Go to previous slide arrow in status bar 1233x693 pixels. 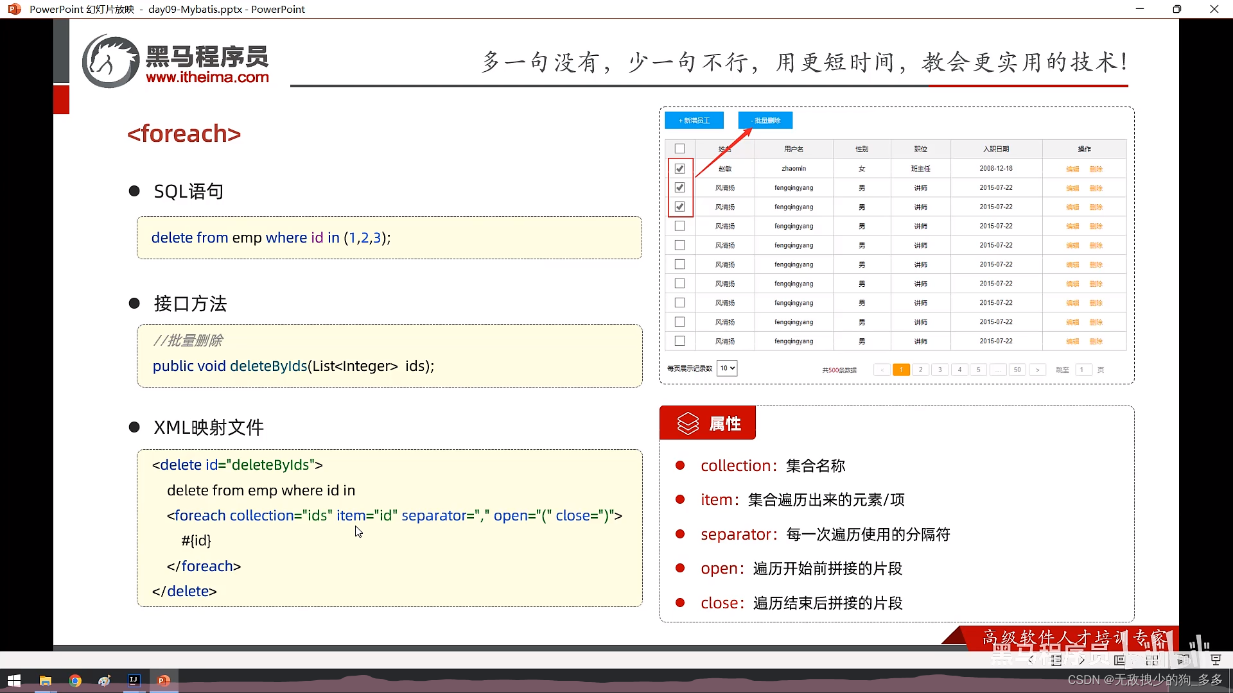click(1031, 660)
